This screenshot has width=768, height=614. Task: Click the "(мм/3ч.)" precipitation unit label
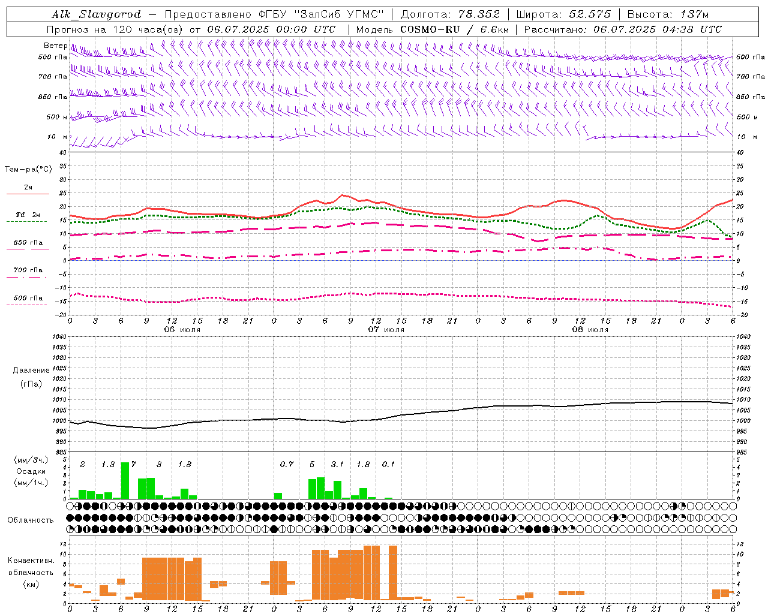31,460
